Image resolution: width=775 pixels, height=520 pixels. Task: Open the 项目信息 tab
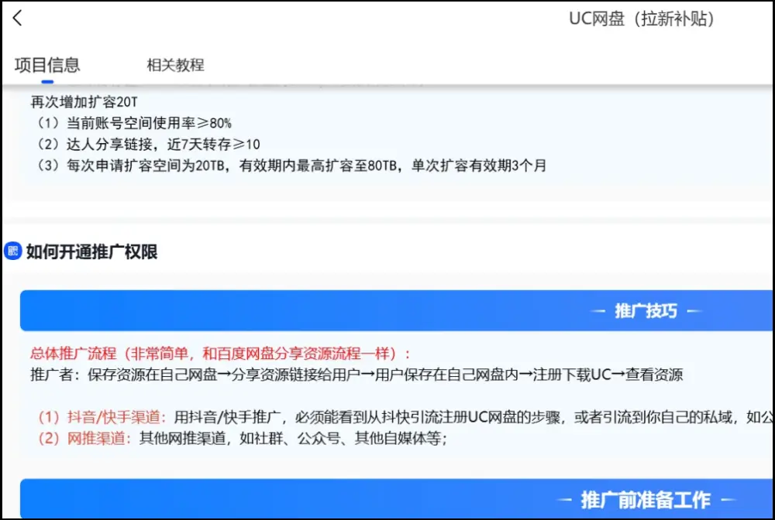[47, 65]
